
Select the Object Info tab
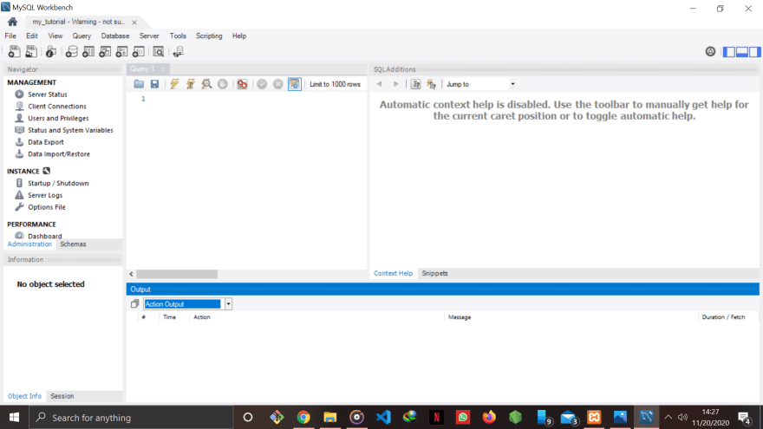[24, 396]
